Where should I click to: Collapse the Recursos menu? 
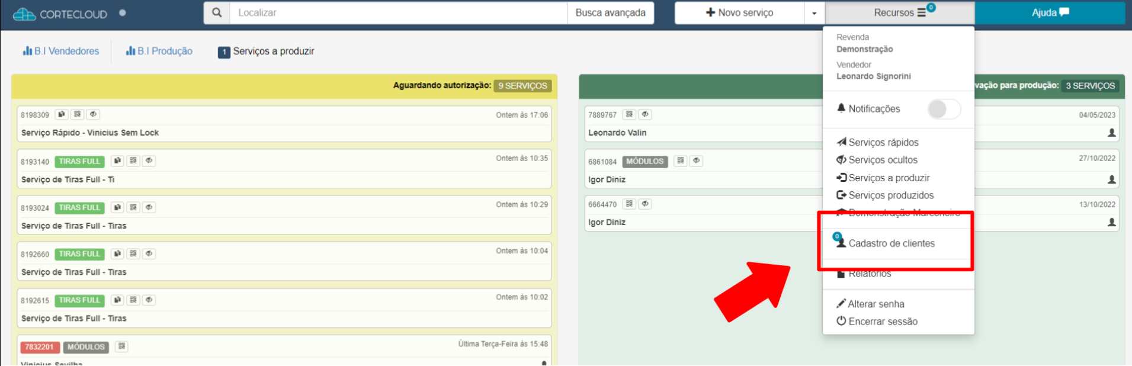(900, 12)
